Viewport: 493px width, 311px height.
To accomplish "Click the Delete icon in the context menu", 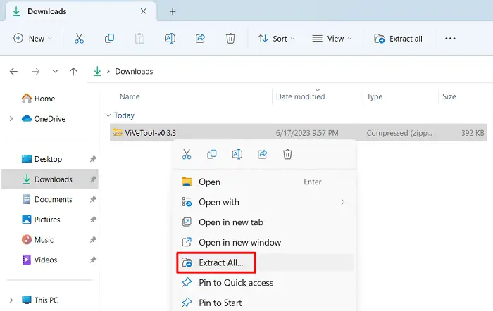I will 287,154.
